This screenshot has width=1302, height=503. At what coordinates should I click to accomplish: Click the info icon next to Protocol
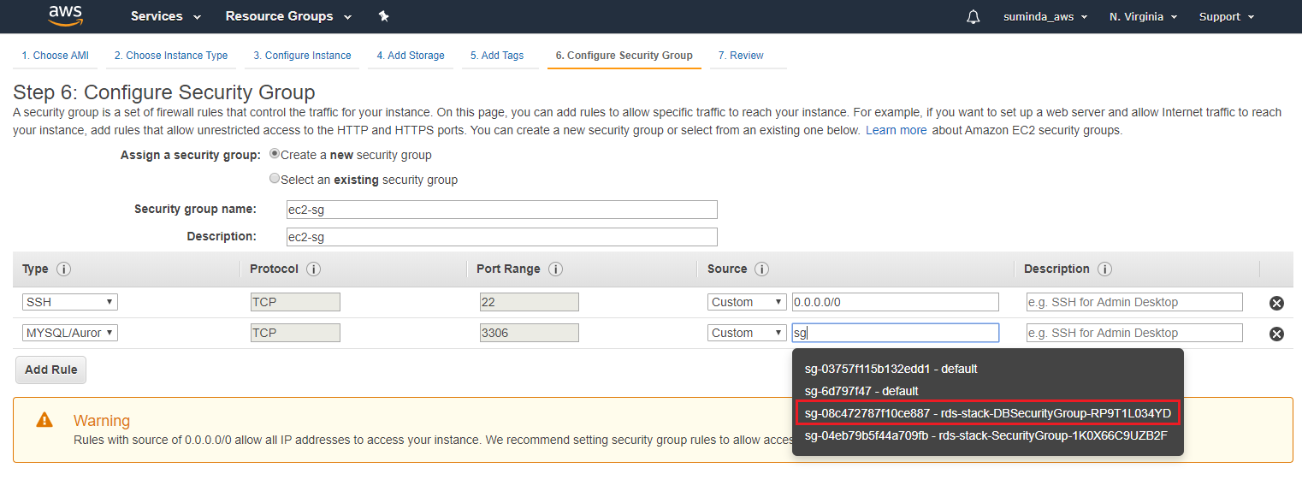(313, 269)
